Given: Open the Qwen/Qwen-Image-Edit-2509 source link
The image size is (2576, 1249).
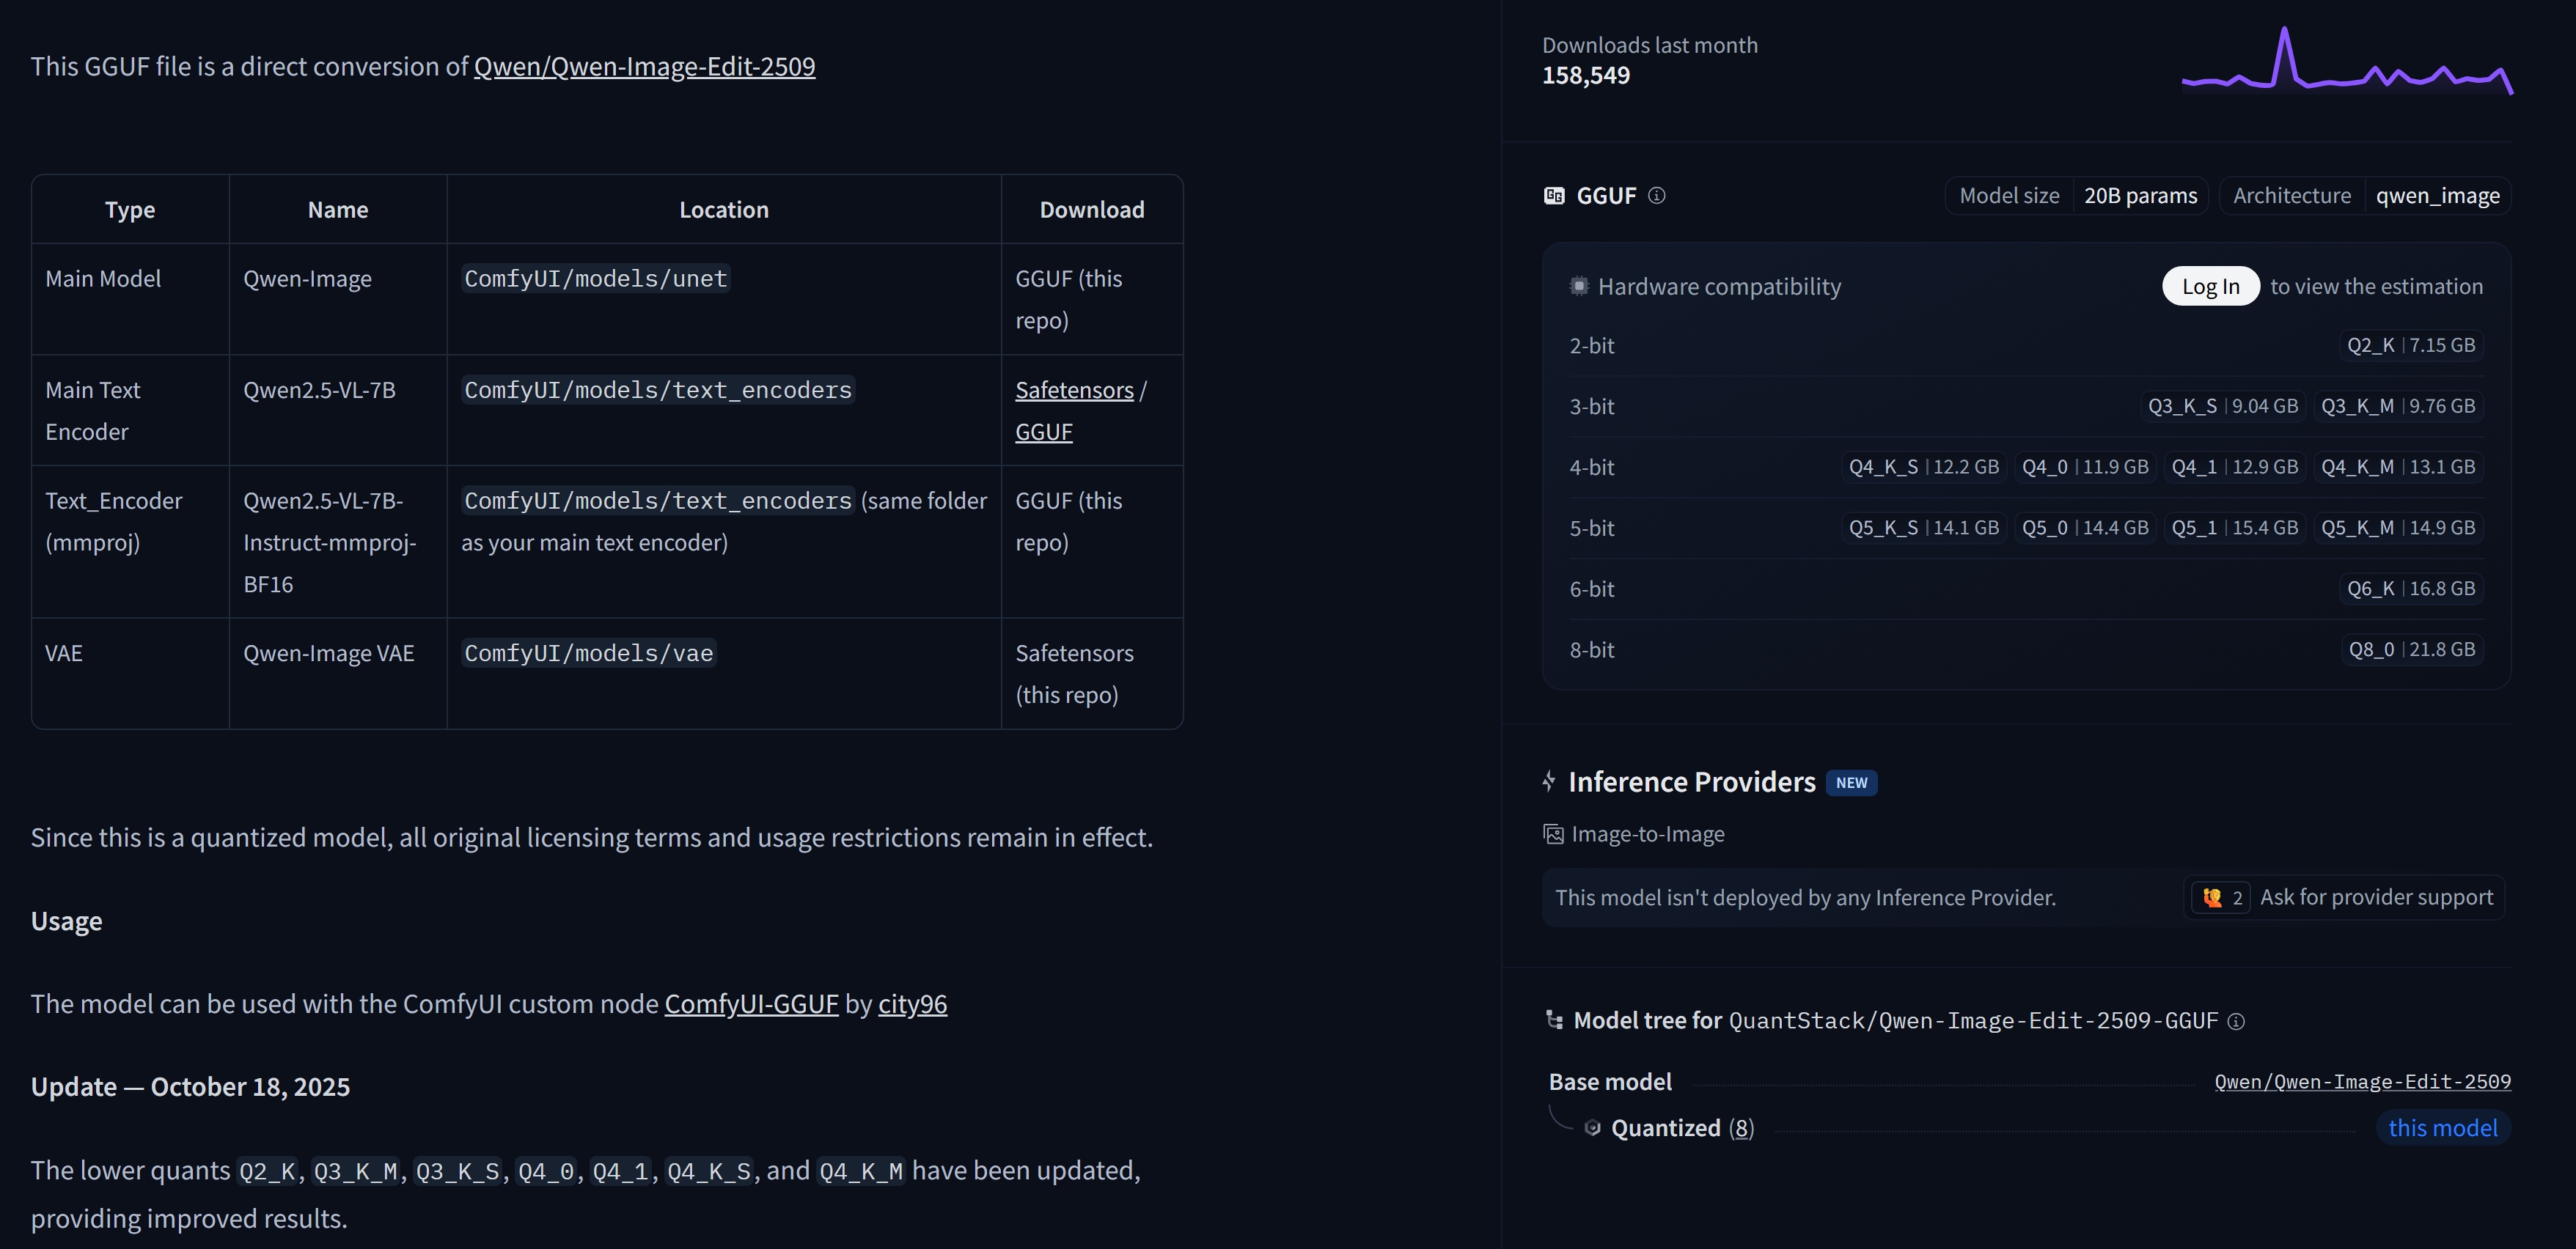Looking at the screenshot, I should click(x=644, y=67).
